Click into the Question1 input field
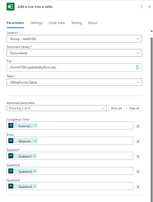This screenshot has width=153, height=202. coord(70,156)
